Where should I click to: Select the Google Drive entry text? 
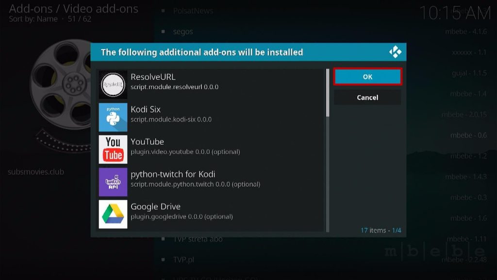coord(156,206)
